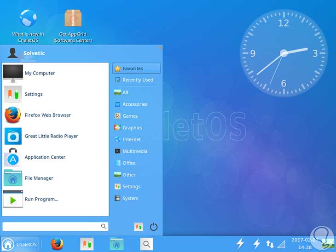Open the Graphics category
Viewport: 336px width, 252px height.
click(x=137, y=128)
